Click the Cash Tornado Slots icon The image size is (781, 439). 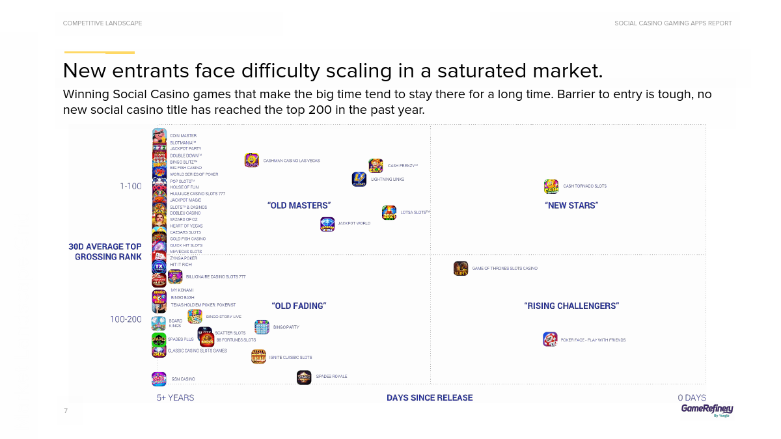(551, 187)
